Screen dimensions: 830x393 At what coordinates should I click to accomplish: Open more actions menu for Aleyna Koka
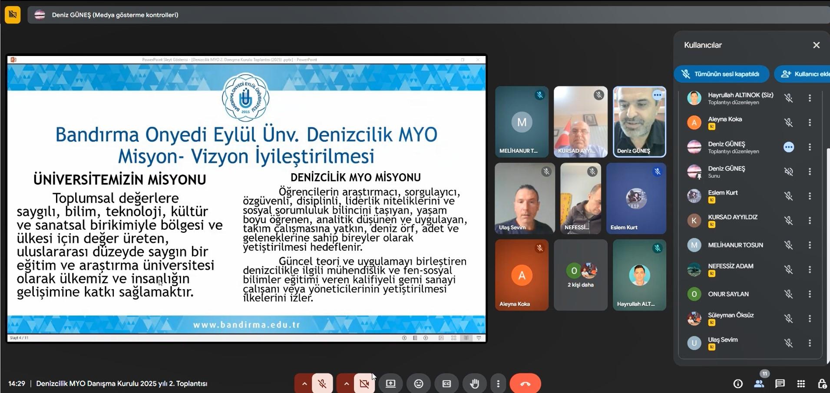810,122
